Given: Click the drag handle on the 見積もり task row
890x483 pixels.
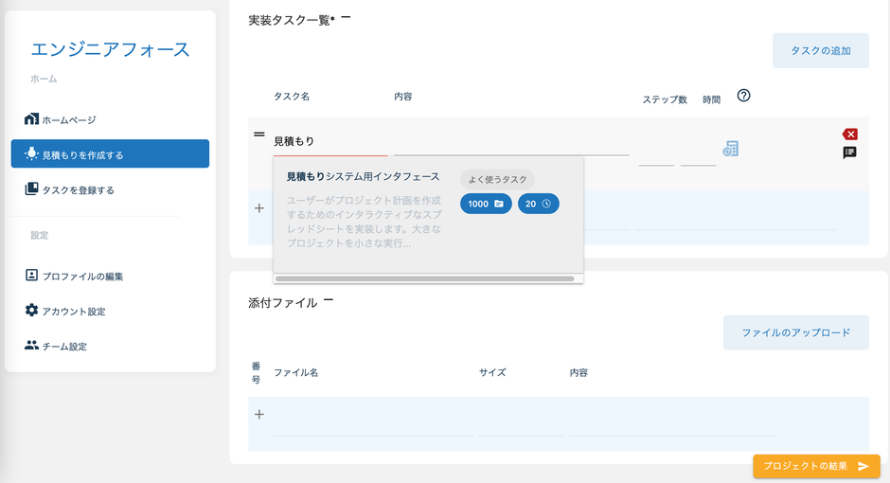Looking at the screenshot, I should pos(258,134).
